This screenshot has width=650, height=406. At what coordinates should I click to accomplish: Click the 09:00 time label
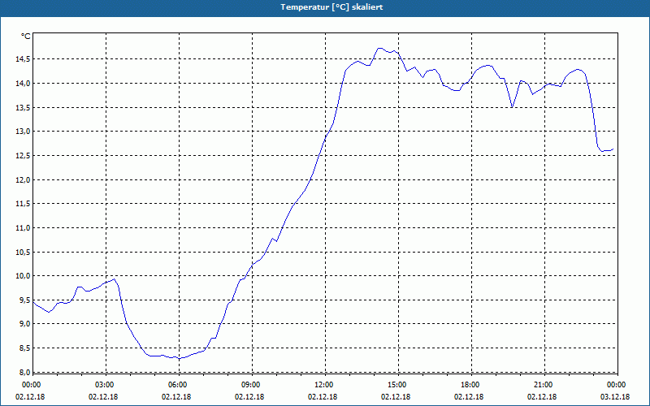pyautogui.click(x=252, y=385)
